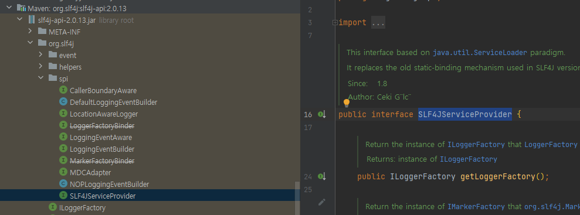
Task: Click the pencil edit icon in the gutter
Action: point(322,202)
